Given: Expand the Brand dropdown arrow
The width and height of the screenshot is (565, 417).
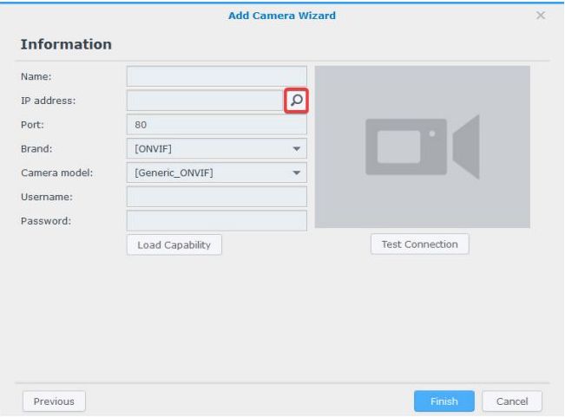Looking at the screenshot, I should 298,149.
